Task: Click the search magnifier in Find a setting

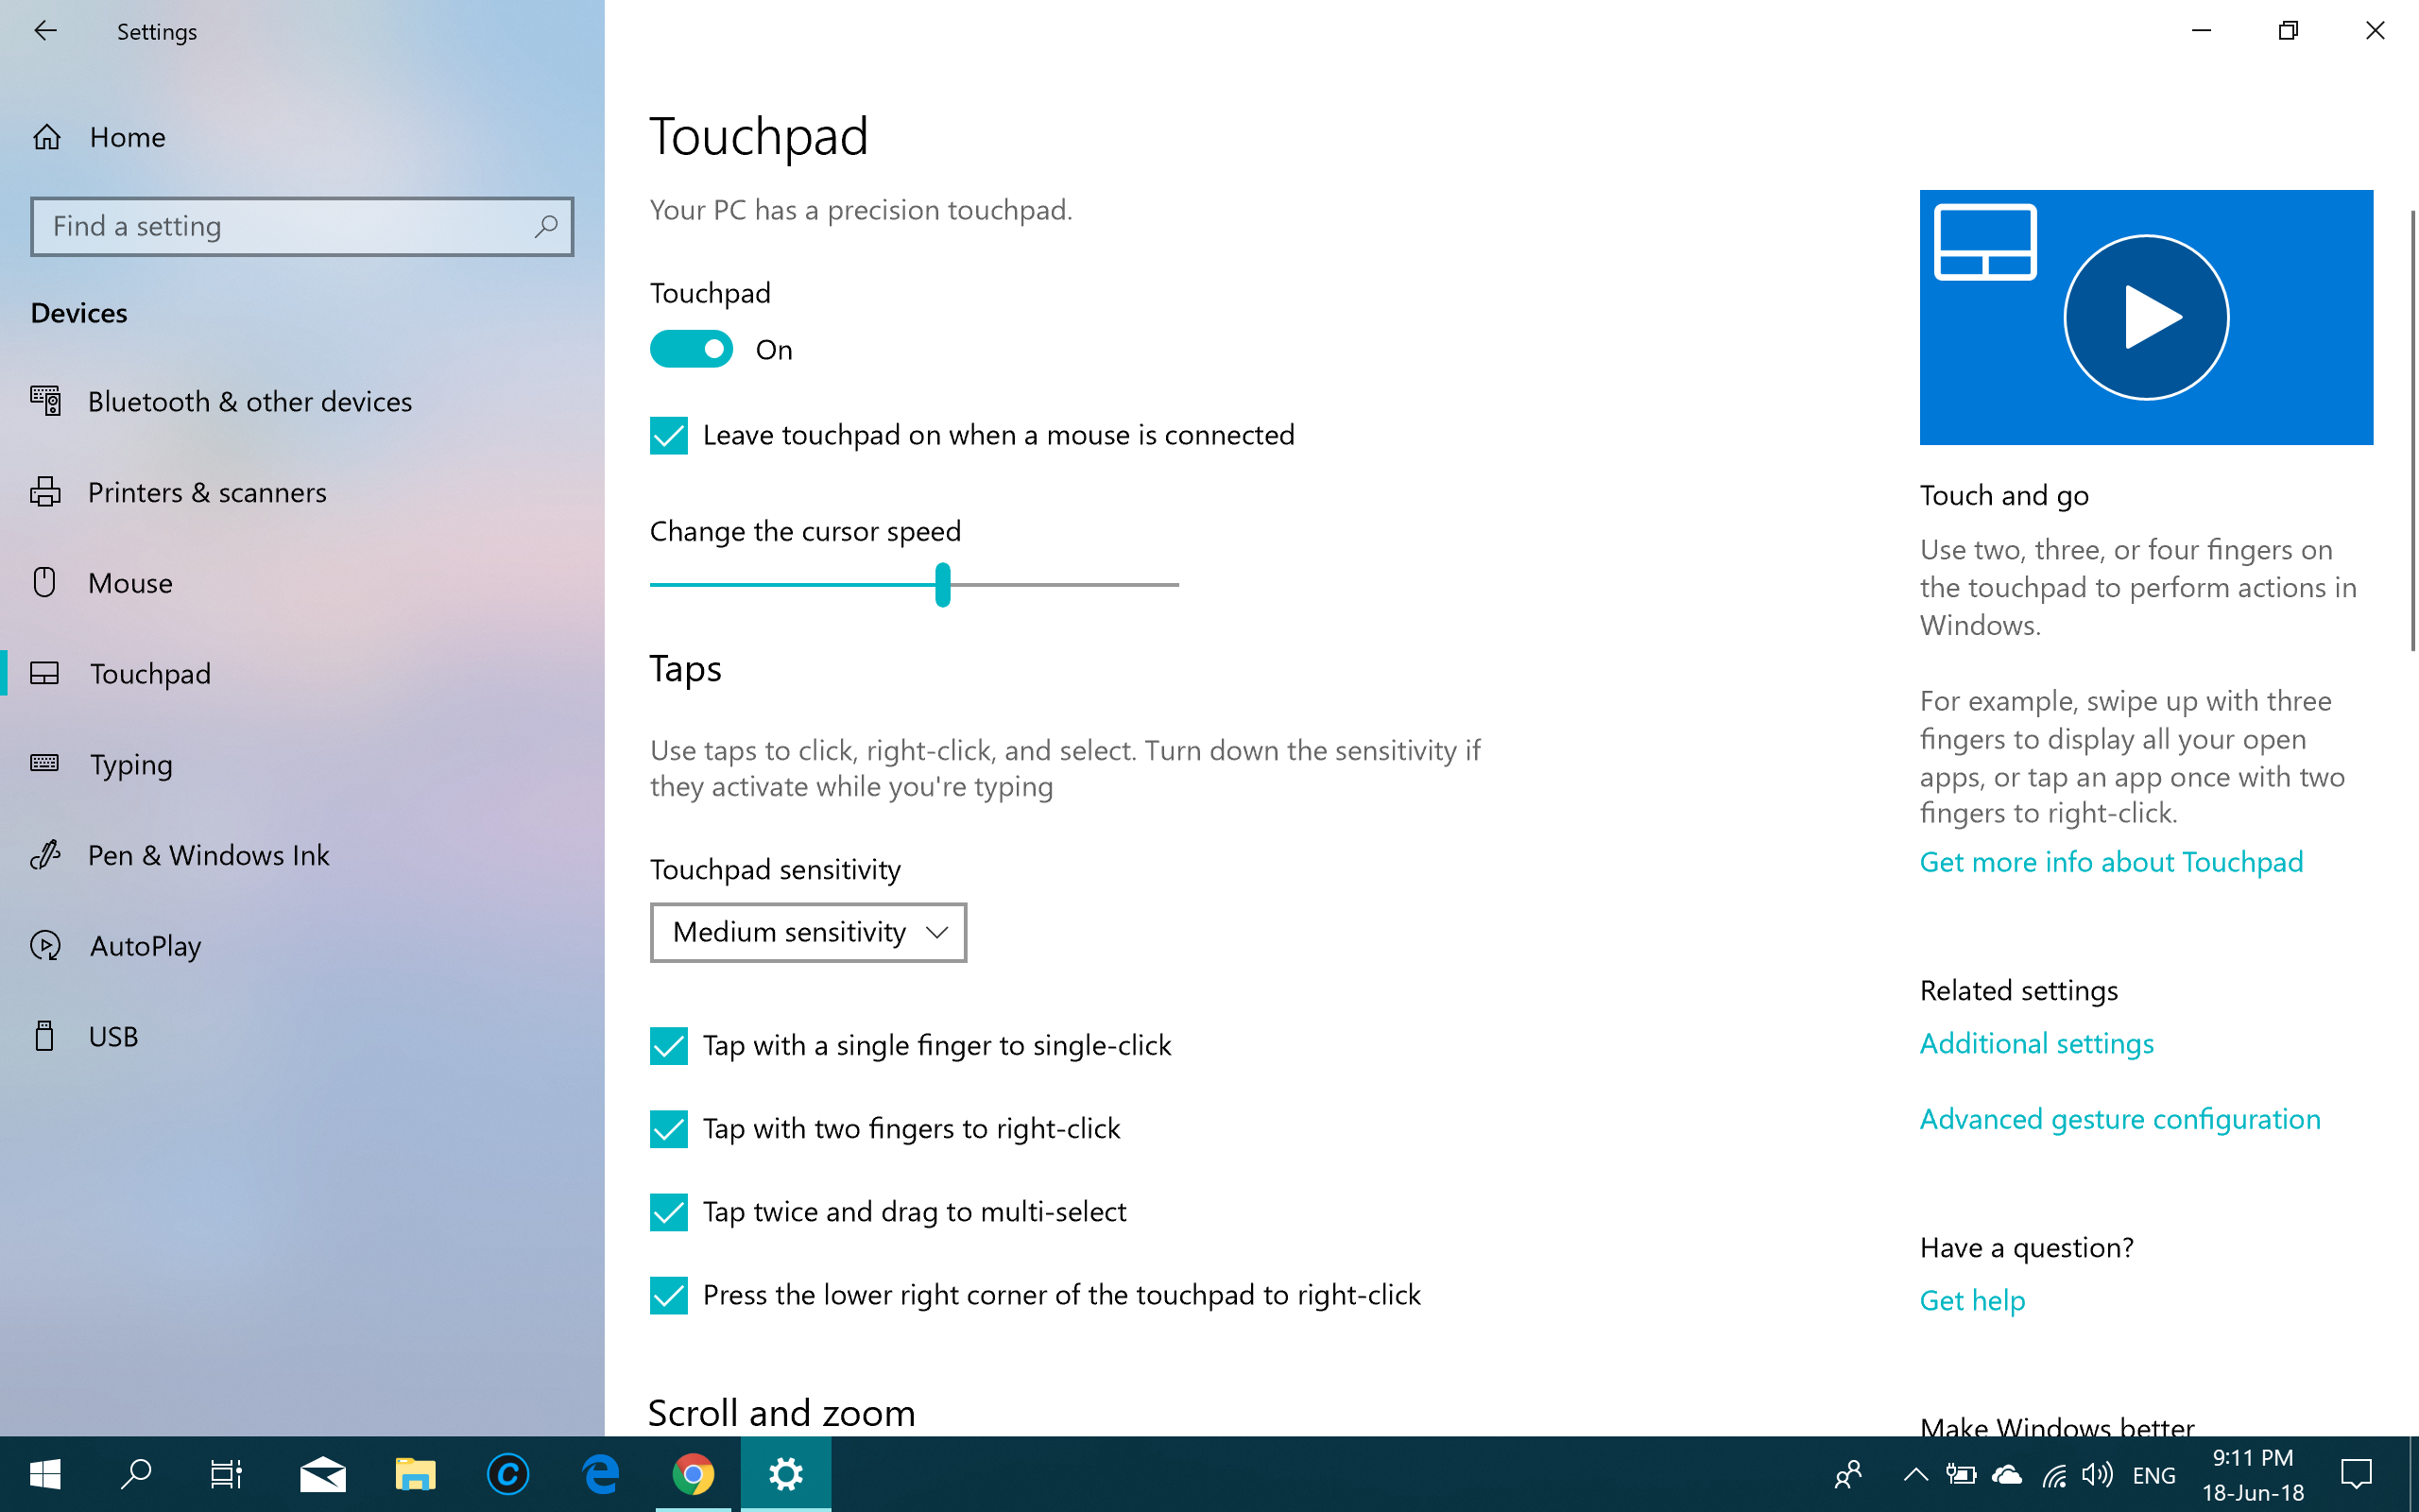Action: coord(546,227)
